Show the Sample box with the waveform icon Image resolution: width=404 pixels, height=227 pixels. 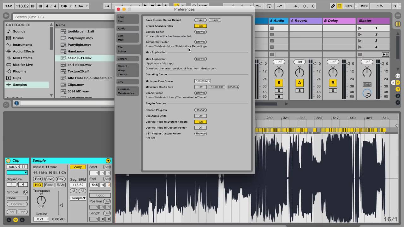15,220
